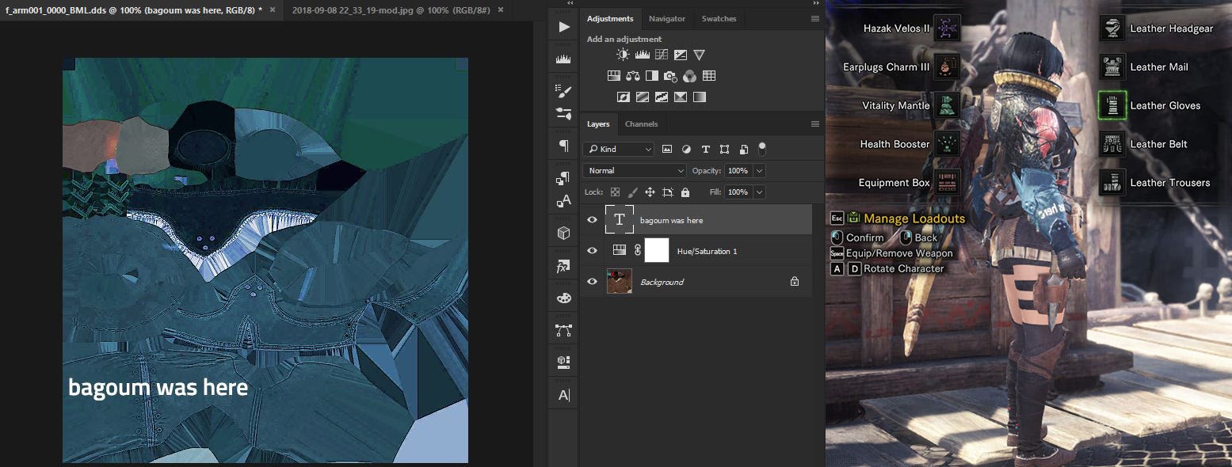1232x467 pixels.
Task: Open the collapsed Paragraph panel icon
Action: (564, 146)
